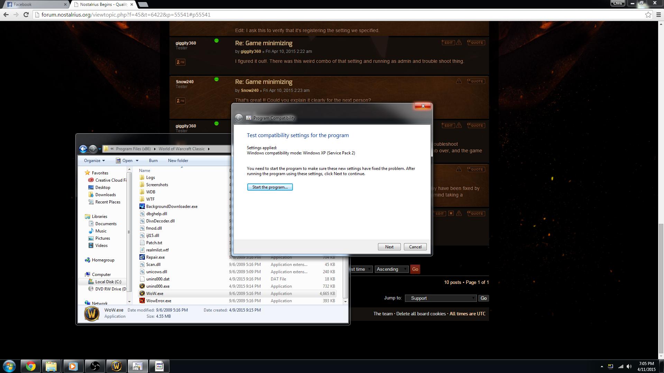
Task: Select the Logs folder
Action: click(x=150, y=178)
